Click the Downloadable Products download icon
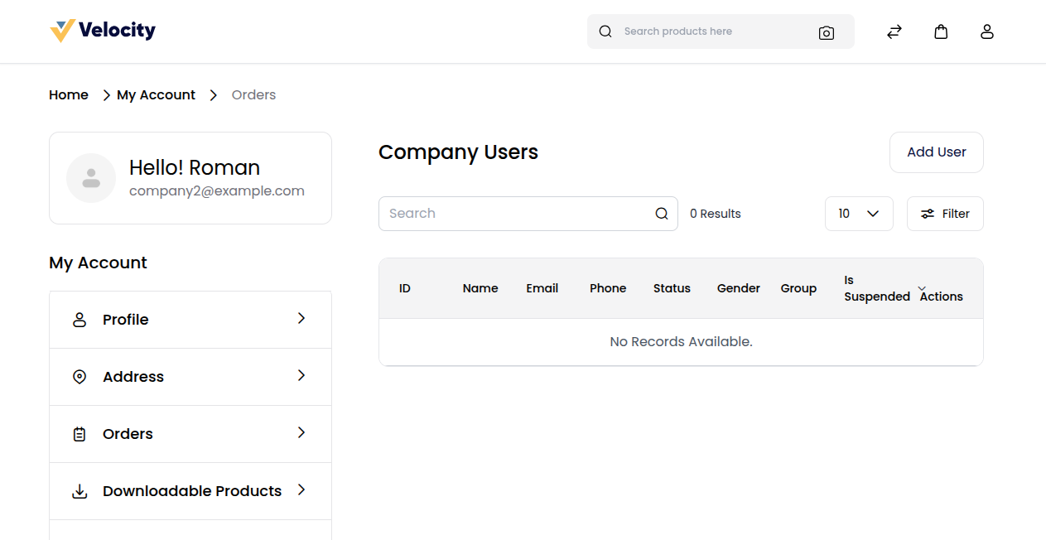This screenshot has height=540, width=1046. click(80, 491)
